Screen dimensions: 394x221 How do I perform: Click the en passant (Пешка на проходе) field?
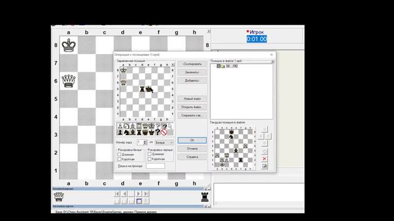(155, 166)
